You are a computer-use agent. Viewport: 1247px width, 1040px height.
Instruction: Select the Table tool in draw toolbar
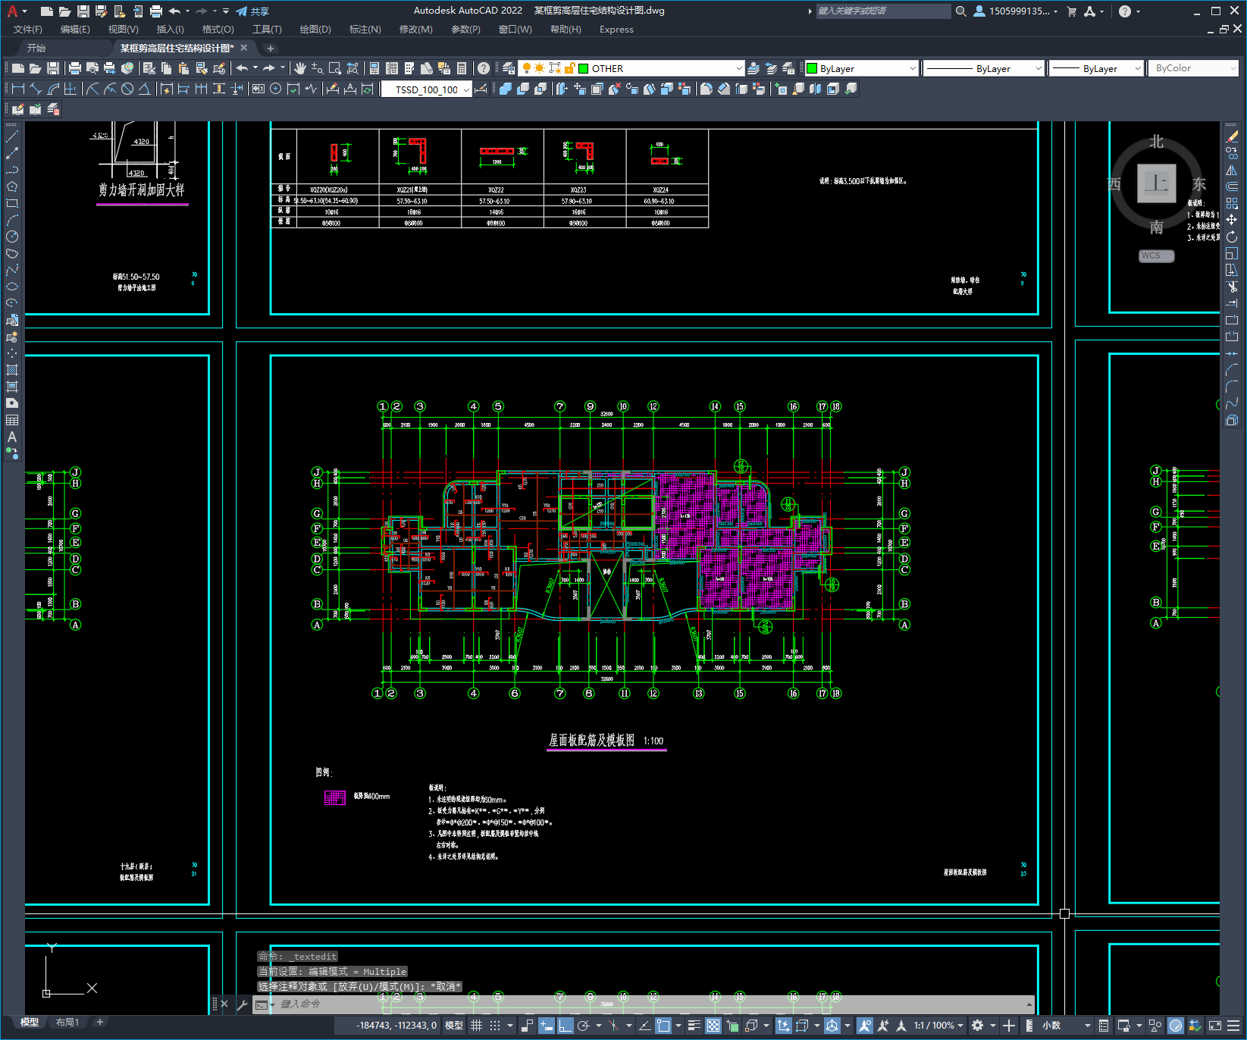point(12,420)
